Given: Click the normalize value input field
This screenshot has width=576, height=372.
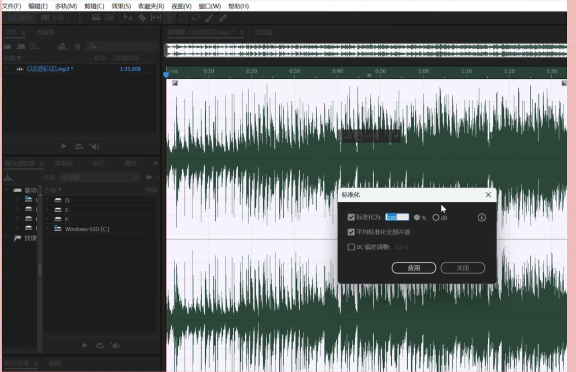Looking at the screenshot, I should [397, 218].
